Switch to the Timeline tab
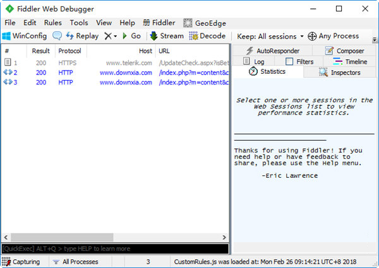 pos(350,62)
